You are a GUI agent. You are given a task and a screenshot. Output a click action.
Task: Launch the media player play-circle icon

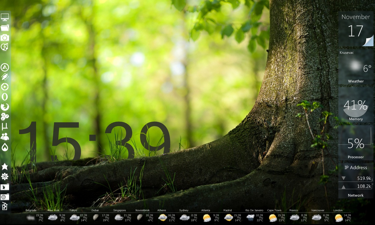pos(5,87)
